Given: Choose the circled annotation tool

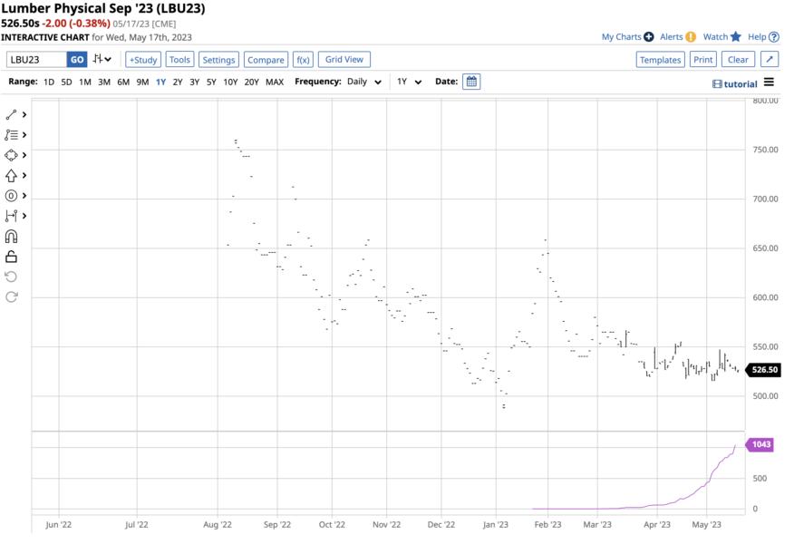Looking at the screenshot, I should pyautogui.click(x=11, y=196).
